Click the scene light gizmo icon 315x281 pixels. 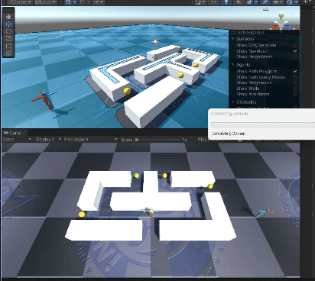[x=155, y=41]
